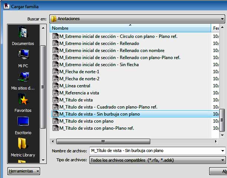Click the places sidebar vertical scrollbar thumb
This screenshot has height=178, width=227.
click(43, 87)
